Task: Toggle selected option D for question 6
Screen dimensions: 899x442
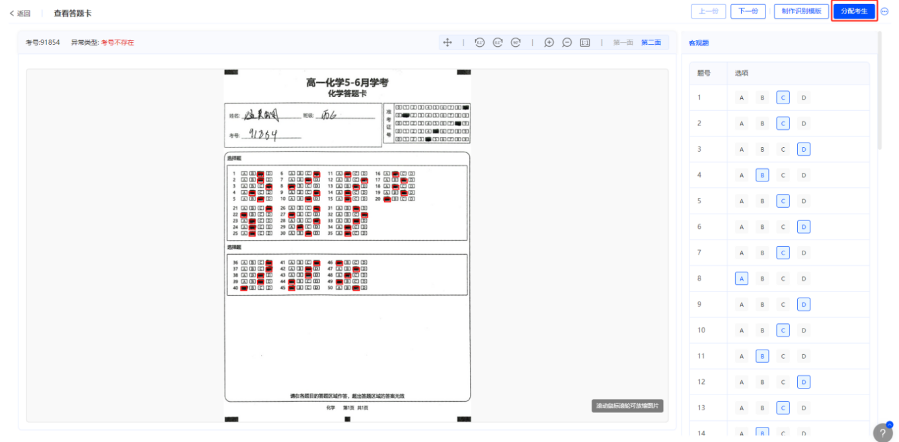Action: tap(804, 227)
